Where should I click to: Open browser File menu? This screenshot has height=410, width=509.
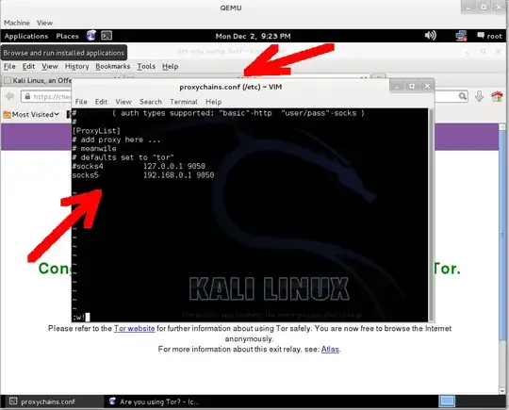coord(9,67)
